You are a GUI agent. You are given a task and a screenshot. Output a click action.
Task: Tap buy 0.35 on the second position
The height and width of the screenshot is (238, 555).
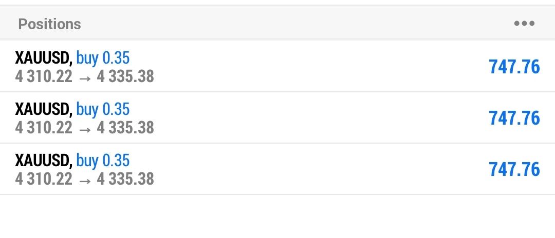(103, 109)
